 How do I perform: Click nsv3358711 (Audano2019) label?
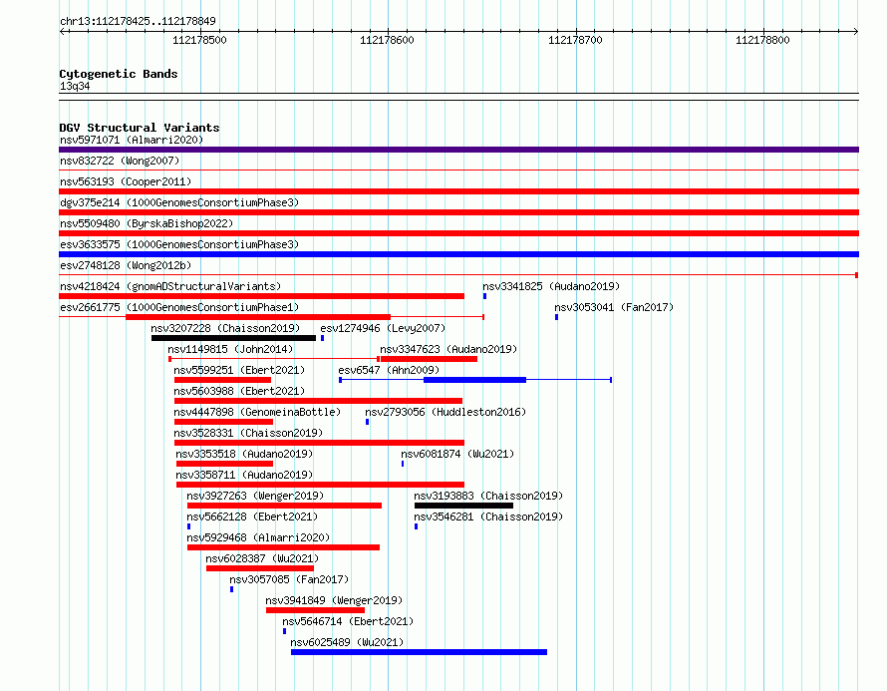[244, 475]
